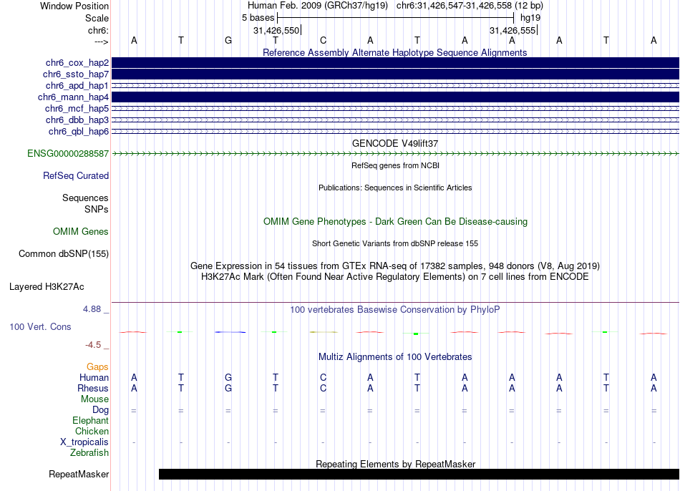Click the hg19 label beside scale bar

click(530, 18)
